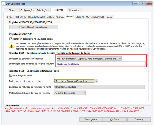Open the 0111/0120 sub-tab
The image size is (154, 125).
pos(21,17)
